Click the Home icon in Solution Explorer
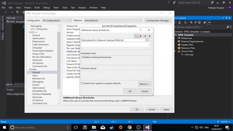The width and height of the screenshot is (233, 131). 179,23
